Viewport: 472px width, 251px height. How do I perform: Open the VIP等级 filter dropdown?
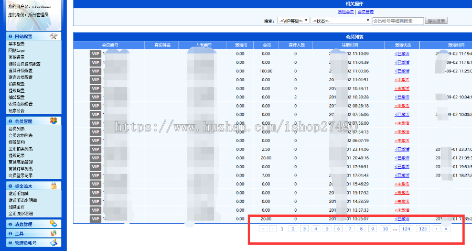(293, 21)
